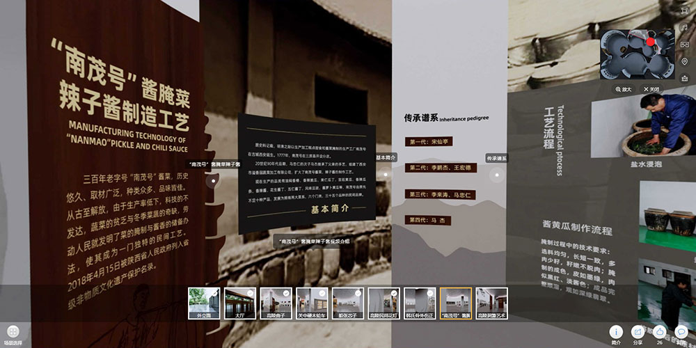Like the tour with thumbs-up icon
The image size is (696, 348).
click(x=659, y=332)
